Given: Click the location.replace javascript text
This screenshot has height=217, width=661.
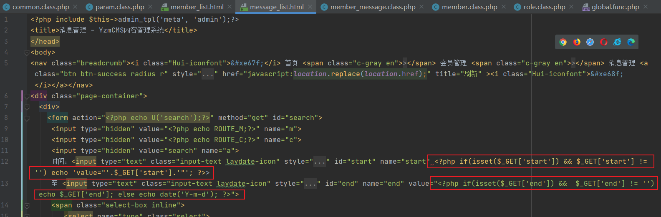Looking at the screenshot, I should [x=360, y=74].
